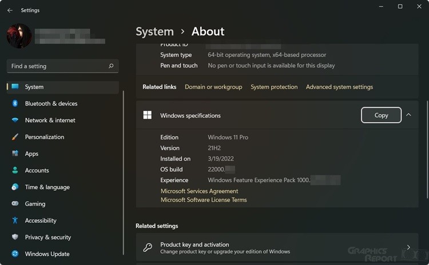Collapse the Windows specifications section
Viewport: 429px width, 265px height.
click(x=408, y=115)
